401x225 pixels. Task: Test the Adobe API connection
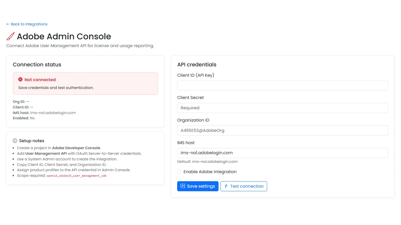[244, 186]
